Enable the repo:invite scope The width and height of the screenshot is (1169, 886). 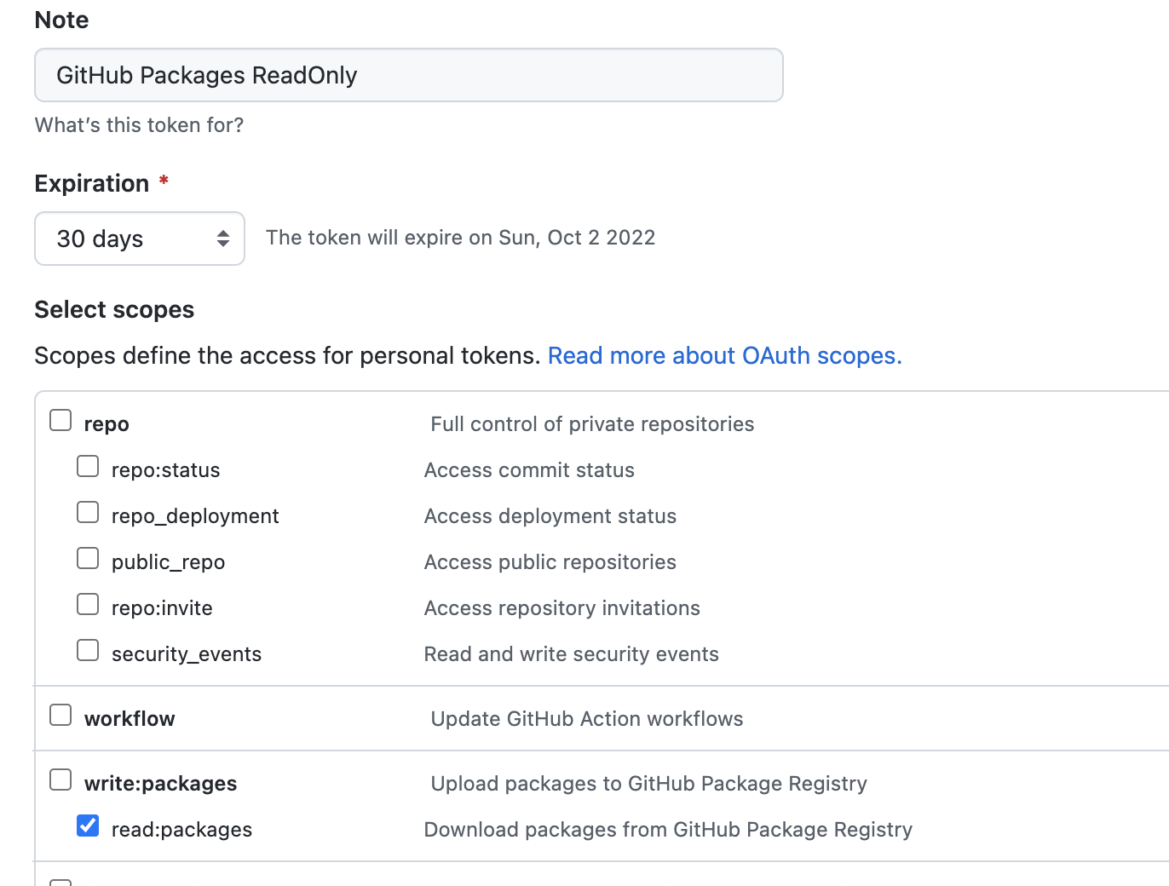pos(88,604)
